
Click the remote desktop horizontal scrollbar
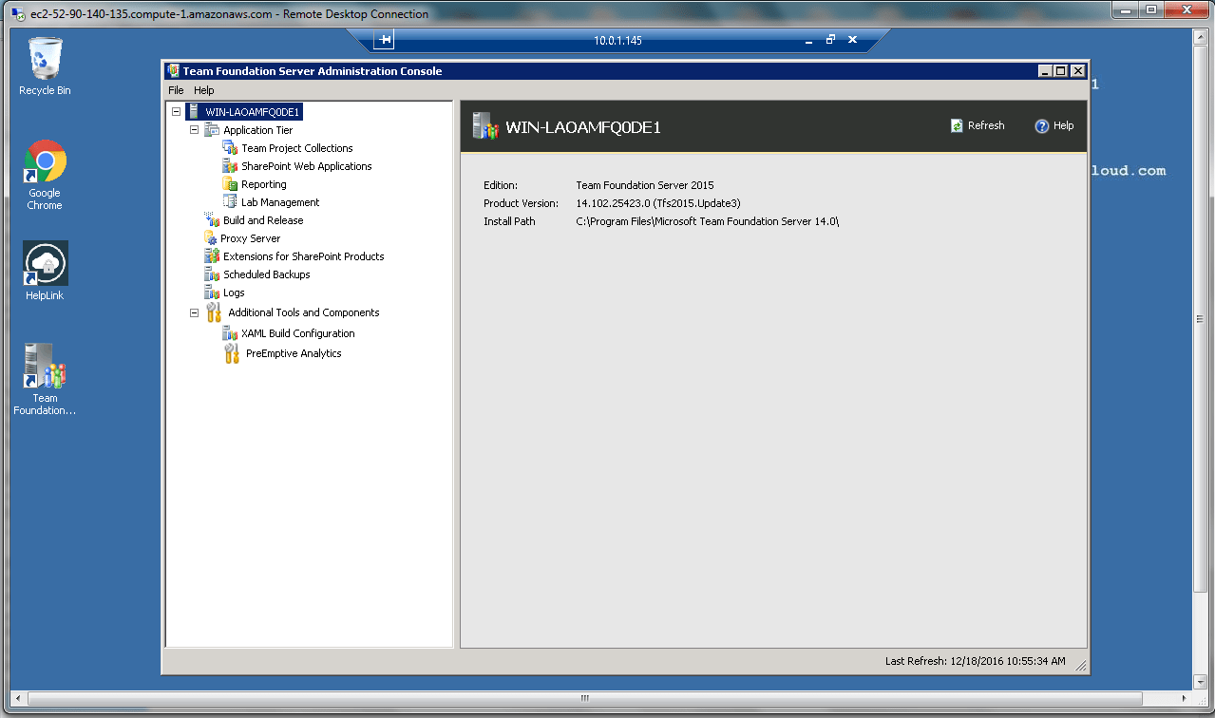tap(584, 699)
